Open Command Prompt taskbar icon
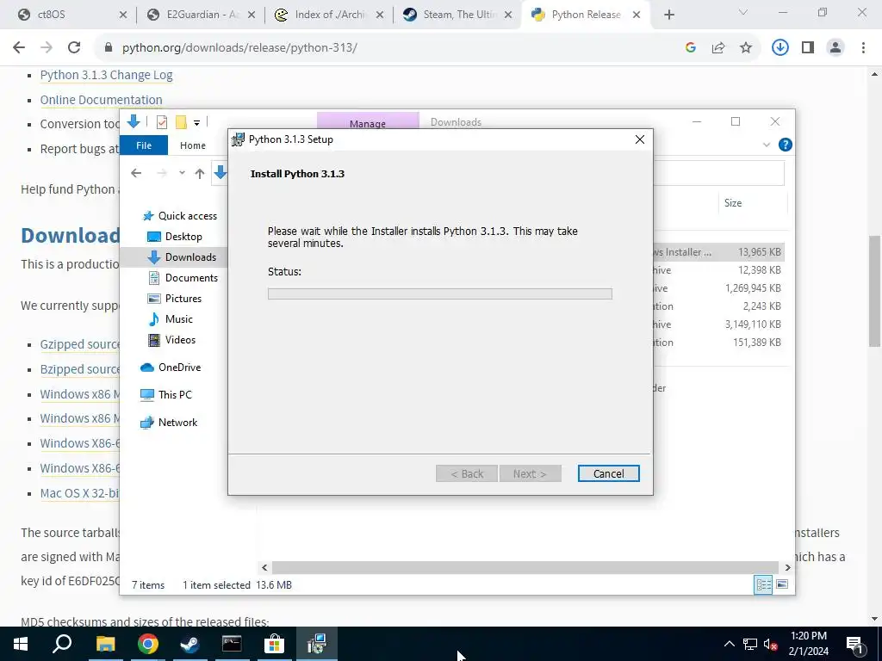Image resolution: width=882 pixels, height=661 pixels. pyautogui.click(x=232, y=644)
